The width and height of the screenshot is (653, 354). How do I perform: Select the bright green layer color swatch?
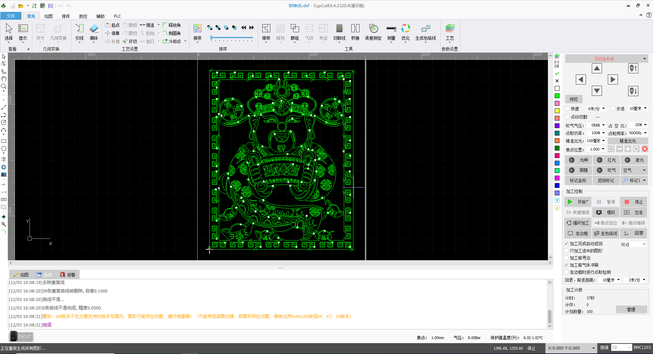tap(557, 96)
